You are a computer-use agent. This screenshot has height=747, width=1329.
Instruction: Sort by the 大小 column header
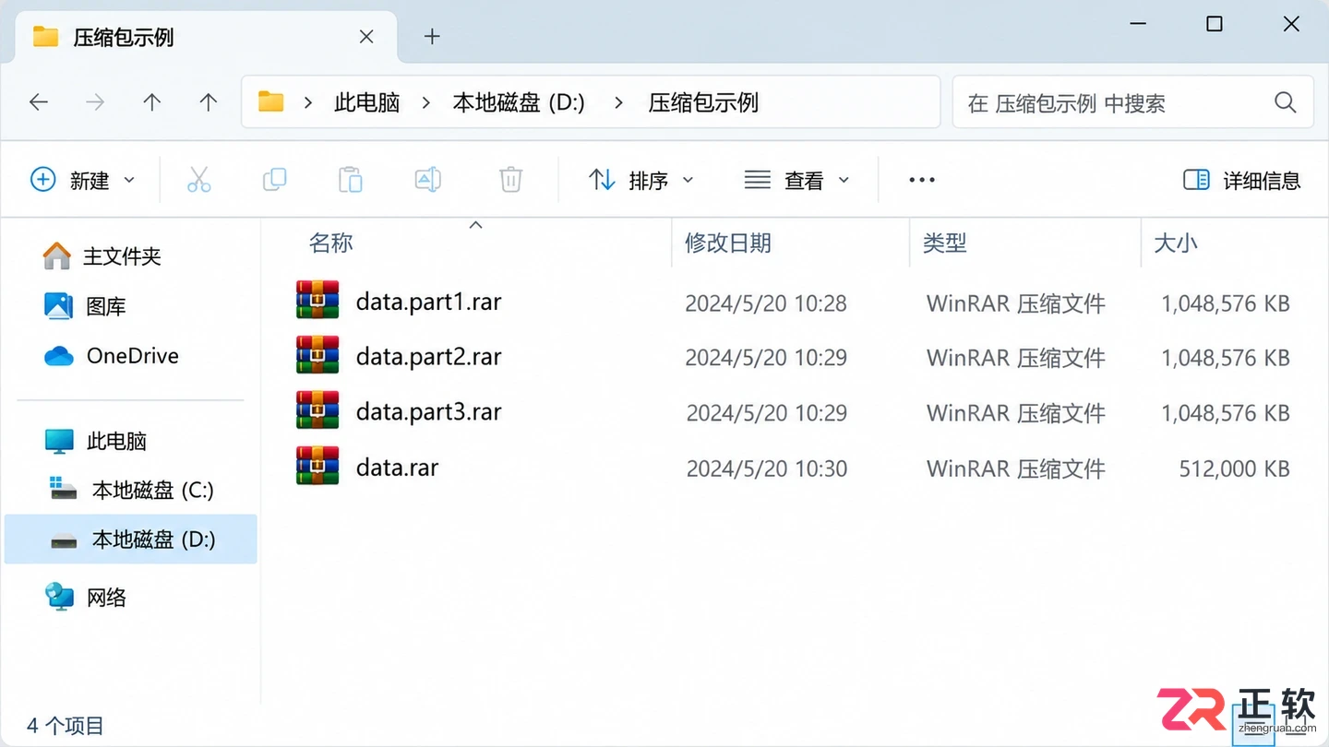[x=1176, y=243]
